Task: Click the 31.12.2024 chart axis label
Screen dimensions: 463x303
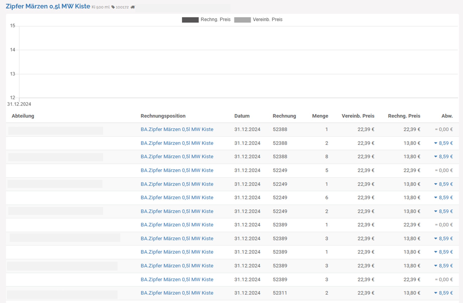Action: (19, 104)
